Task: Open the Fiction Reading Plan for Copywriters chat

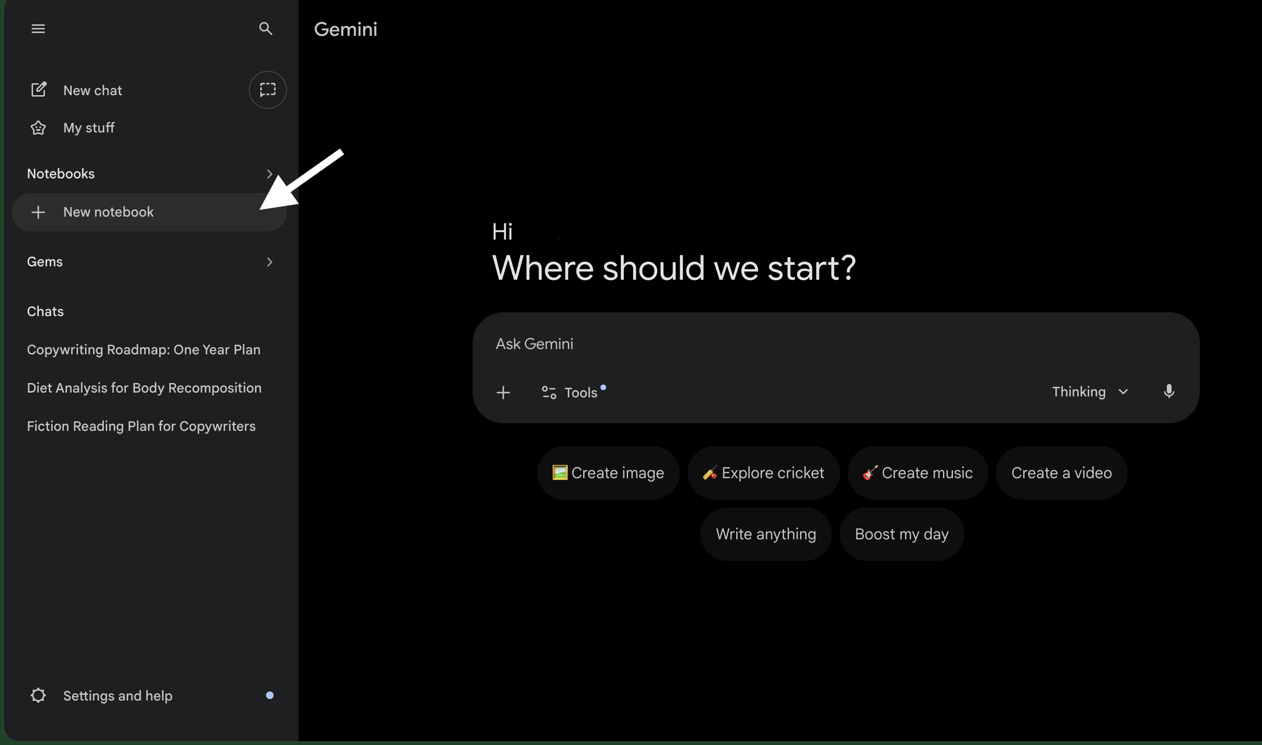Action: click(141, 426)
